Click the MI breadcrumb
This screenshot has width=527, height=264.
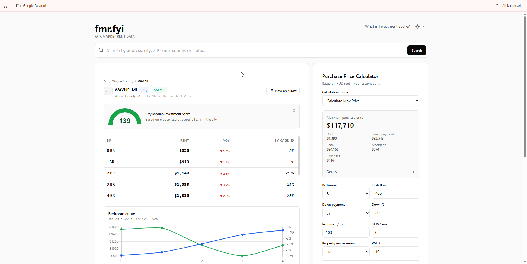(x=105, y=81)
